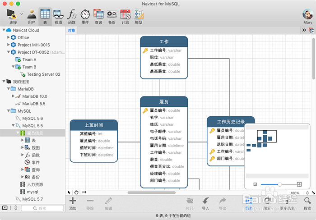This screenshot has height=220, width=316.
Task: Select the mysql database item
Action: (x=33, y=192)
